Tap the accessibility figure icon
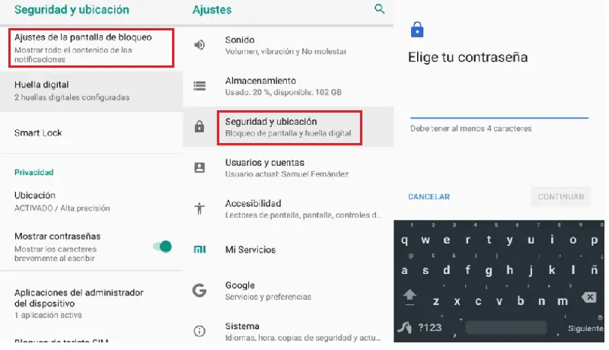Screen dimensions: 609x350 coord(199,208)
